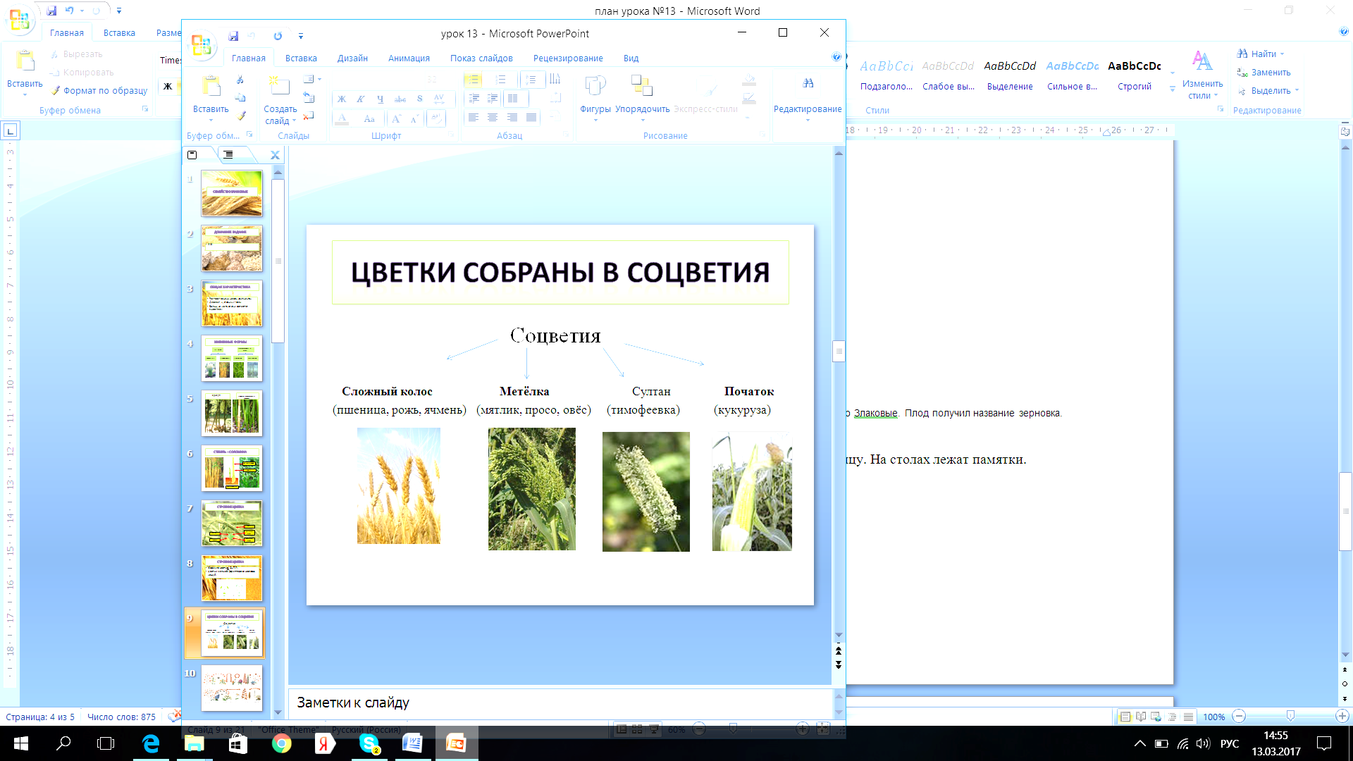
Task: Select the Format Painter brush in PowerPoint
Action: click(x=241, y=115)
